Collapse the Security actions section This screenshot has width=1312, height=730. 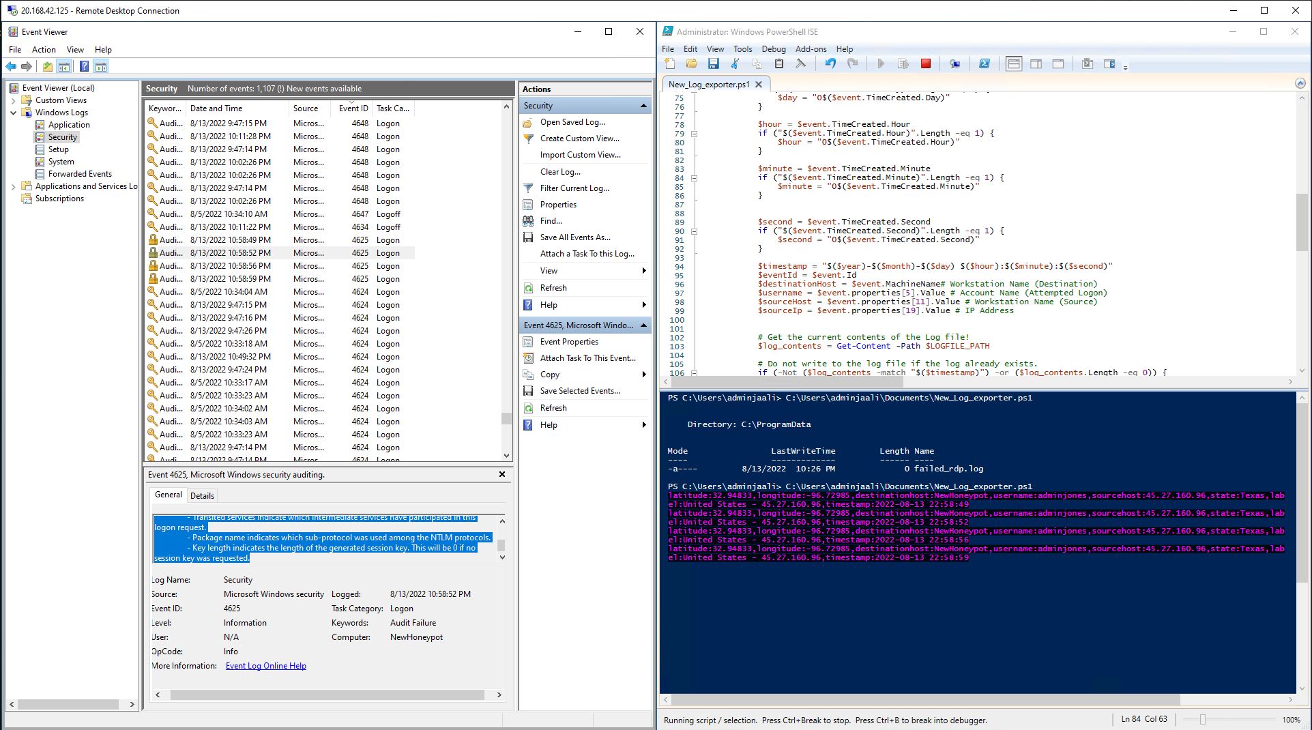click(x=642, y=105)
